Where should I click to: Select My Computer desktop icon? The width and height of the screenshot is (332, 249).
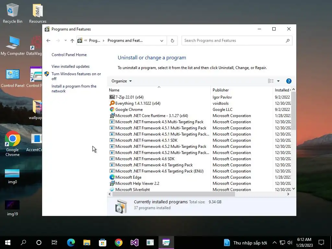(x=13, y=45)
